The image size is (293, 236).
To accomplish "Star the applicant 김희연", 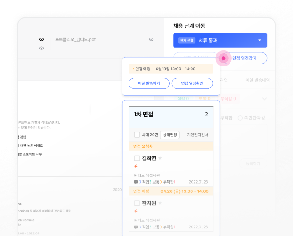I will point(160,158).
